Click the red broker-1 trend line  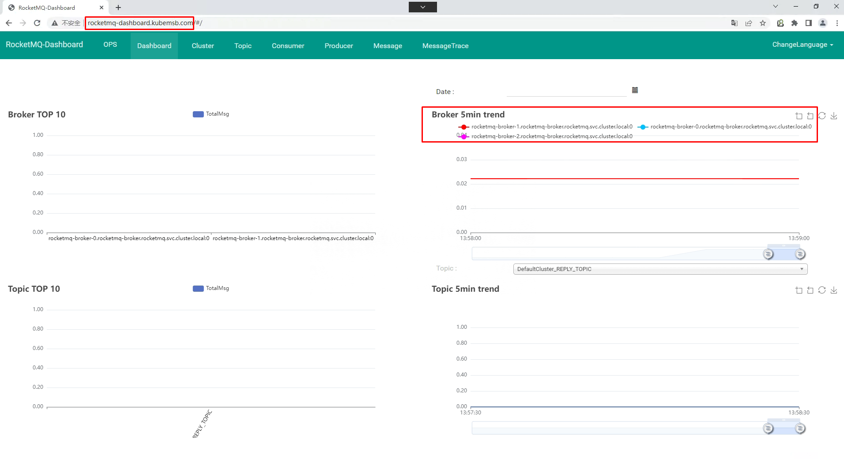[x=635, y=179]
